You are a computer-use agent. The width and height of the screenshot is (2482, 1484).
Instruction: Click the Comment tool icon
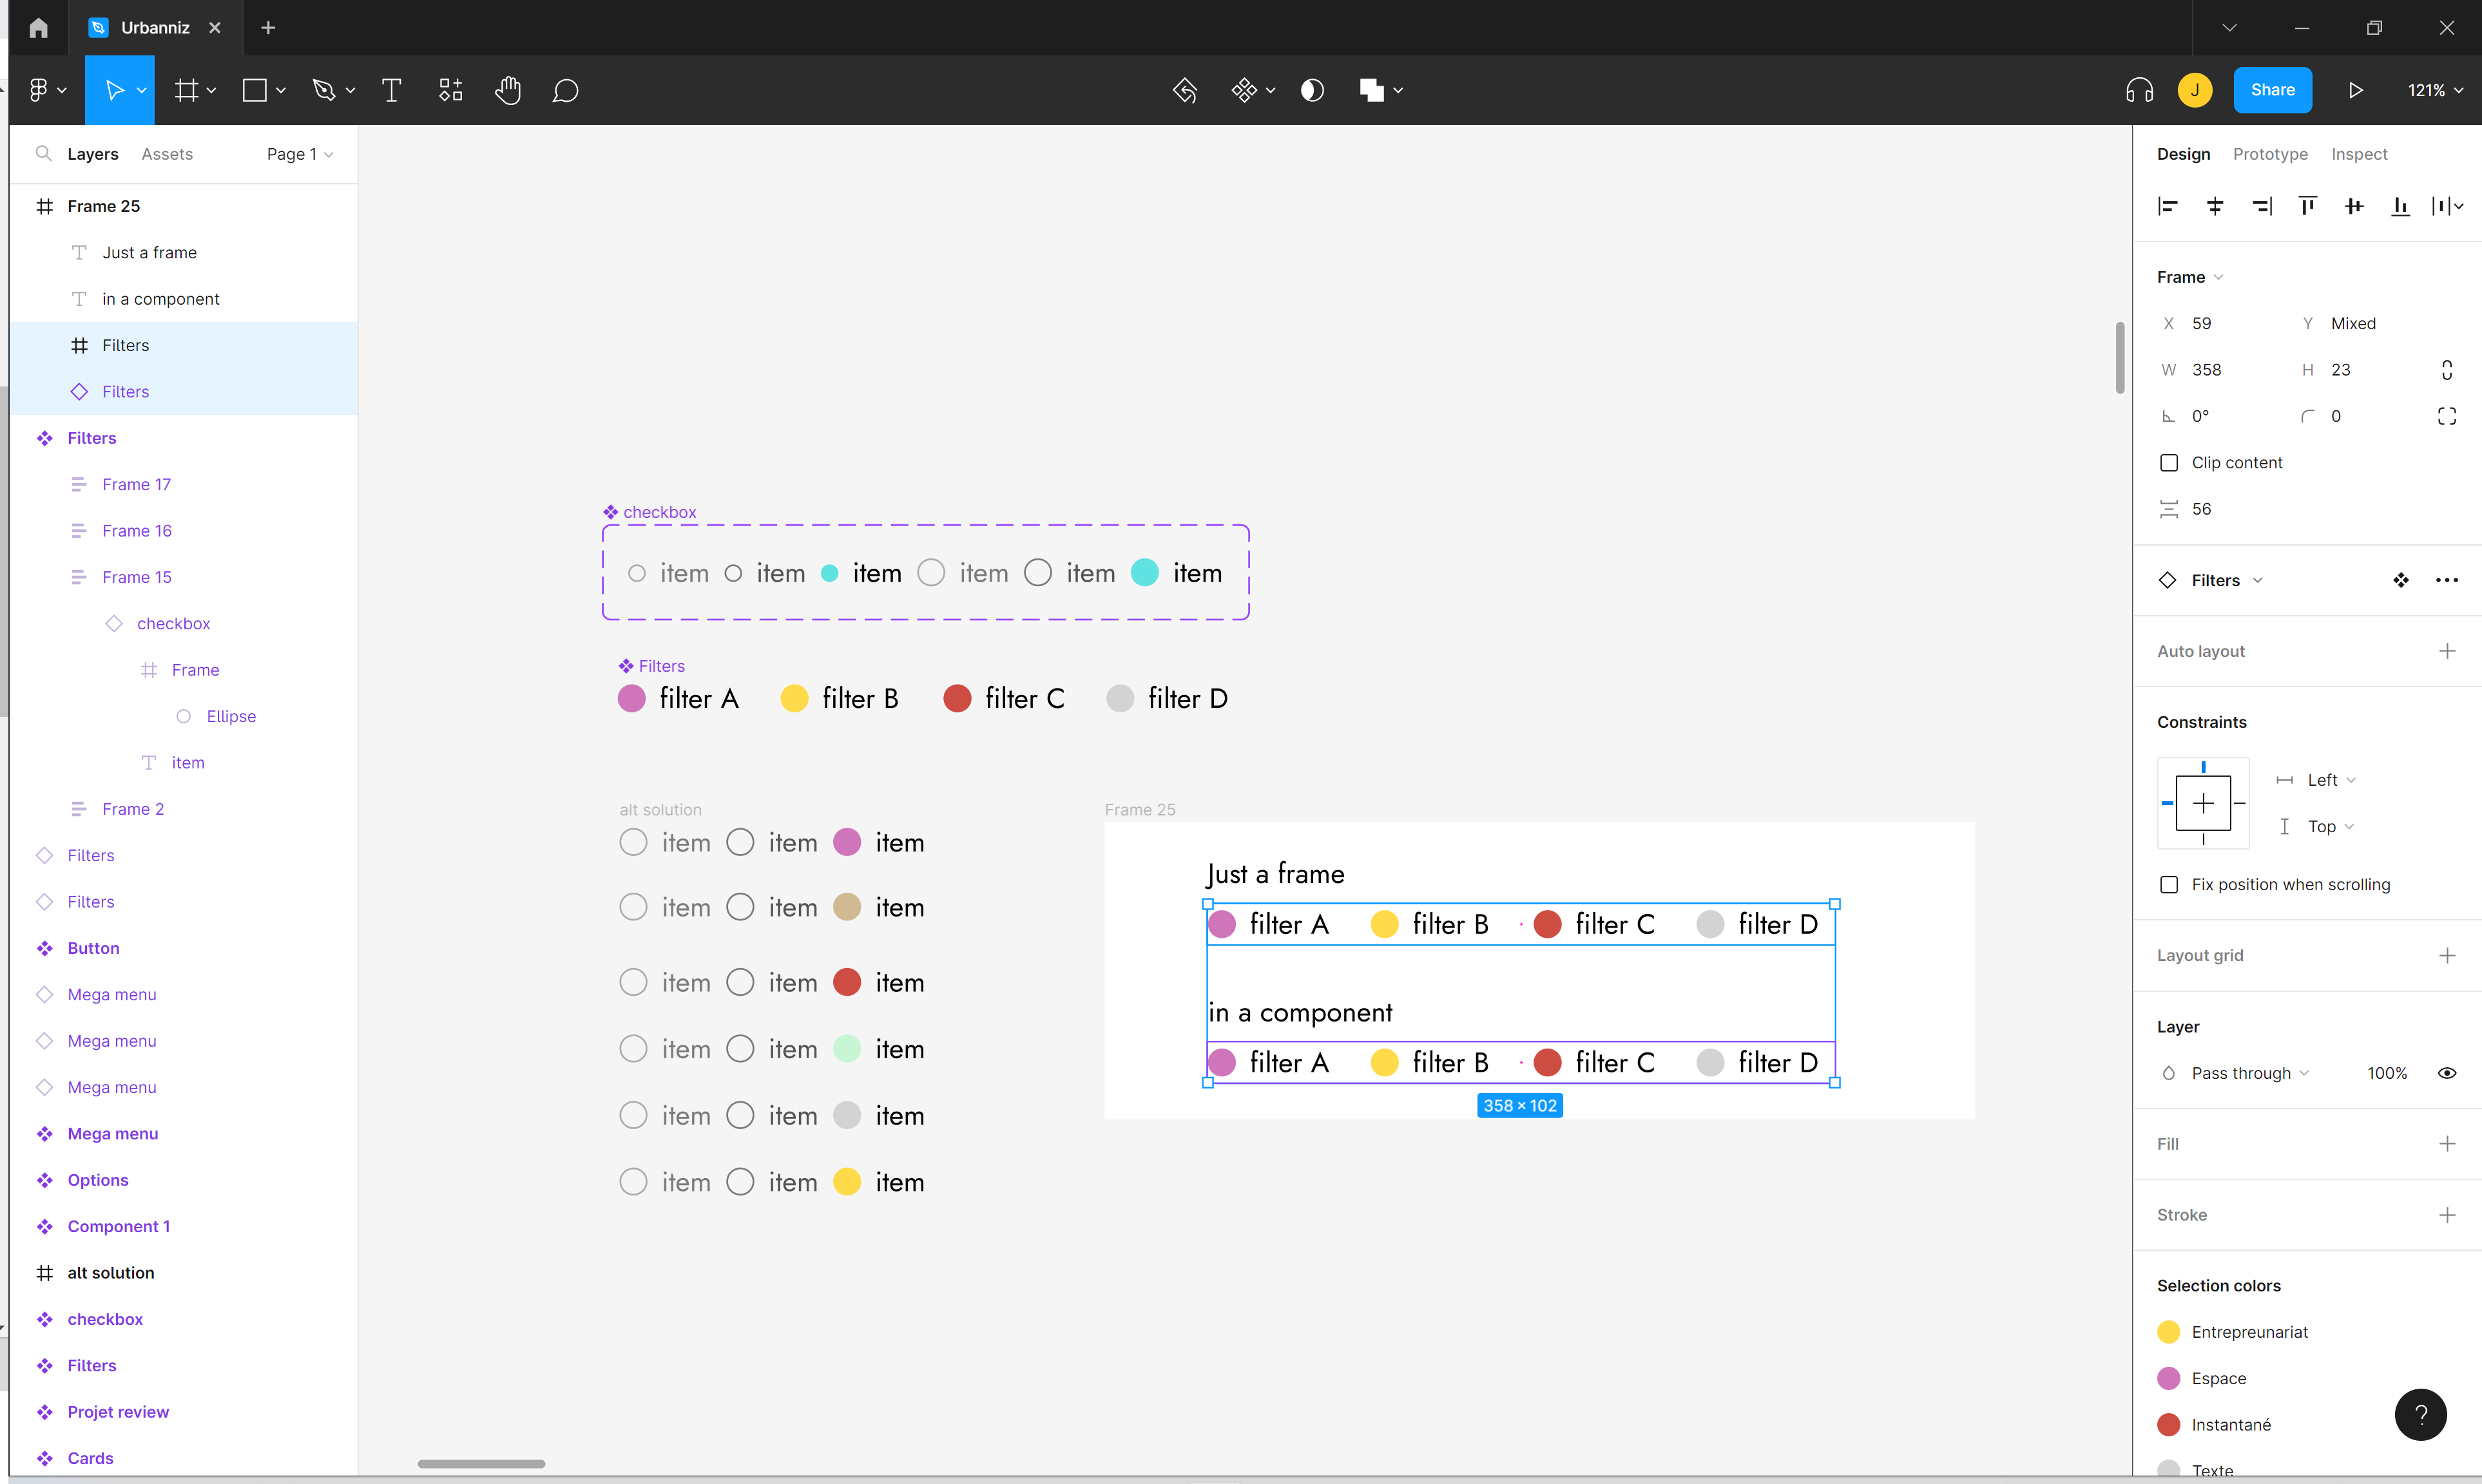(565, 90)
